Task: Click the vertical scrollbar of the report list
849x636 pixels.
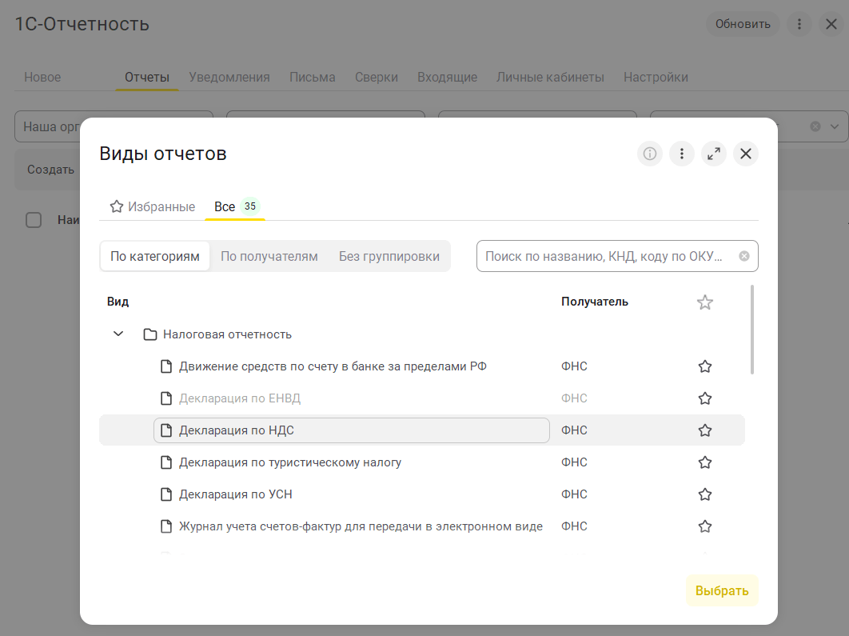Action: tap(752, 330)
